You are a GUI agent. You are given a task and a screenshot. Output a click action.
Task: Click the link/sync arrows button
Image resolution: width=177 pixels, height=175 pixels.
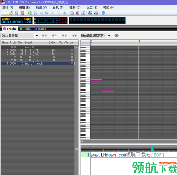74,35
